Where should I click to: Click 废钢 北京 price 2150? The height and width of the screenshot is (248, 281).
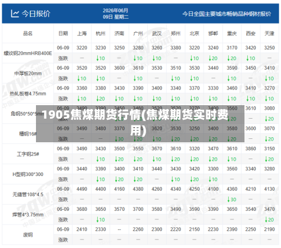coord(194,229)
